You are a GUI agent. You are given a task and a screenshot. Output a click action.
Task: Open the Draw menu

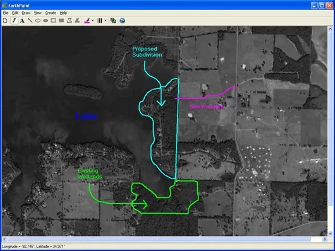(26, 13)
